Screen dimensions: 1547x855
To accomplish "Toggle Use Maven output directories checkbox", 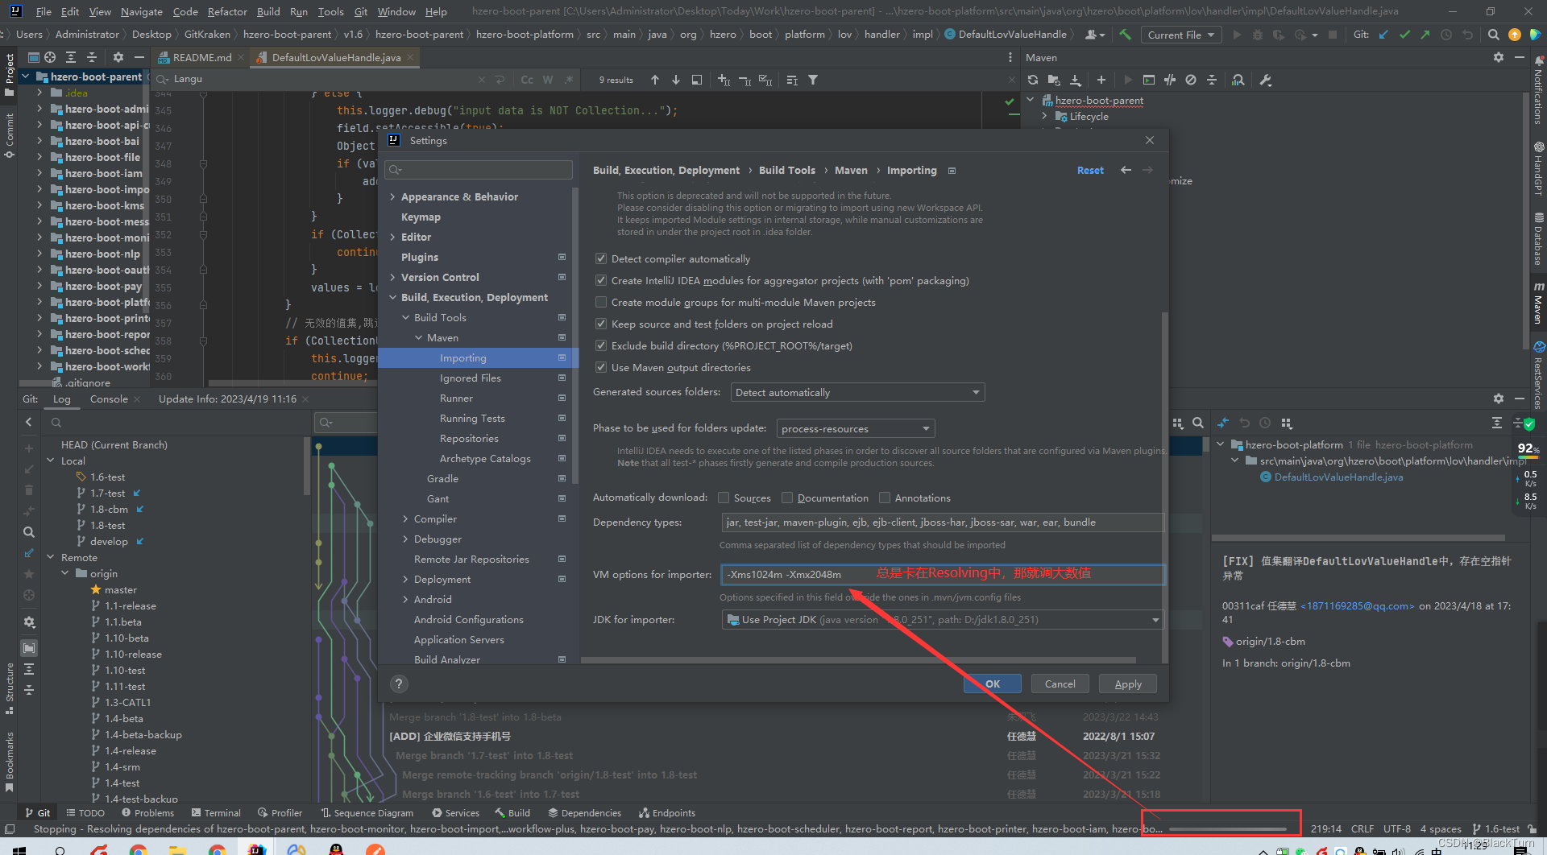I will pyautogui.click(x=600, y=367).
